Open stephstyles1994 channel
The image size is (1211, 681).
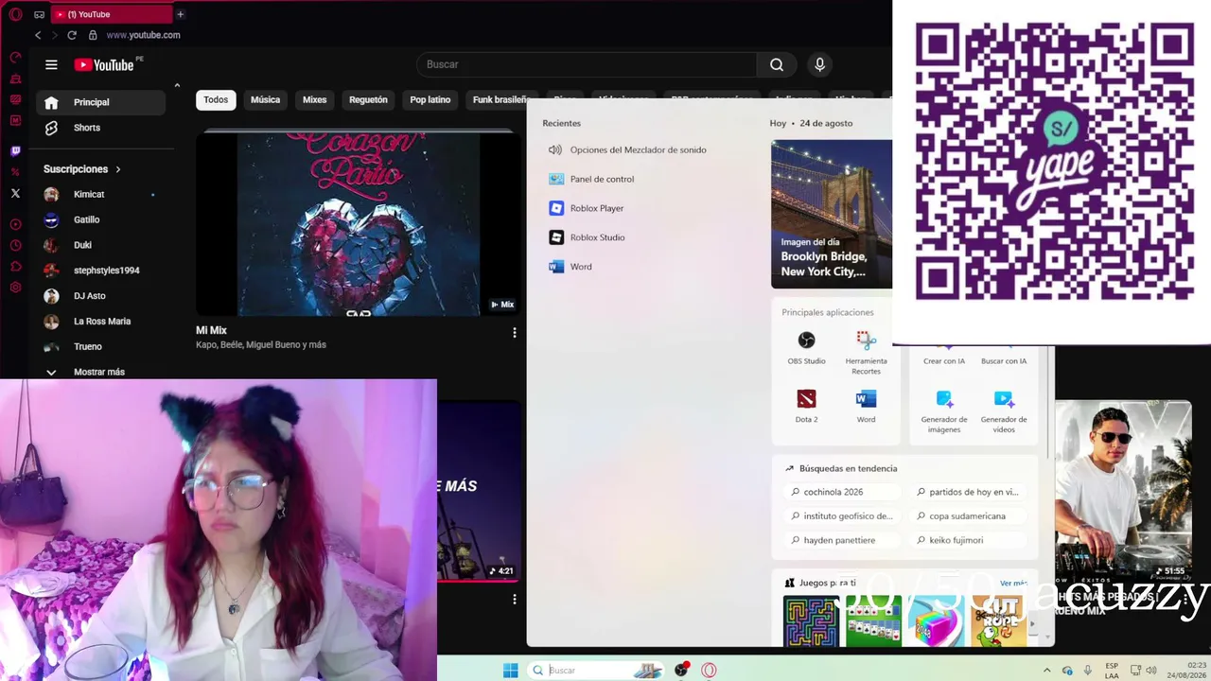pos(101,271)
